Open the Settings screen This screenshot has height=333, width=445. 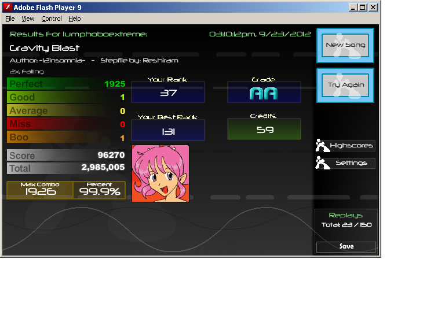[x=351, y=163]
